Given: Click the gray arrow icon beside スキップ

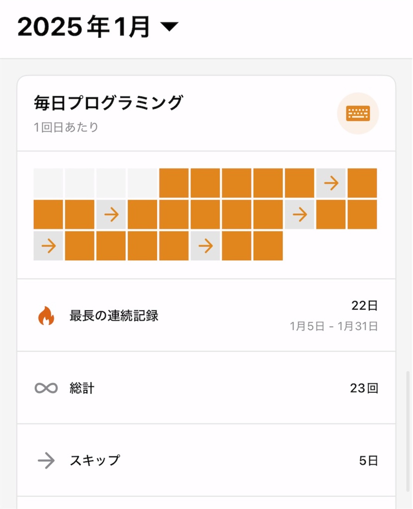Looking at the screenshot, I should (46, 460).
